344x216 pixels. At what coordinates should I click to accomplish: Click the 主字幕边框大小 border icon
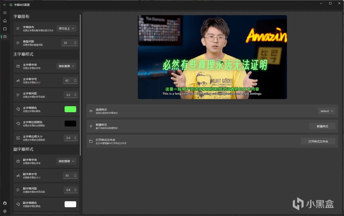[18, 138]
